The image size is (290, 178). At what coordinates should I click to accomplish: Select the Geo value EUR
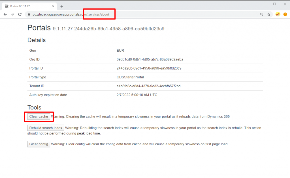pyautogui.click(x=120, y=51)
